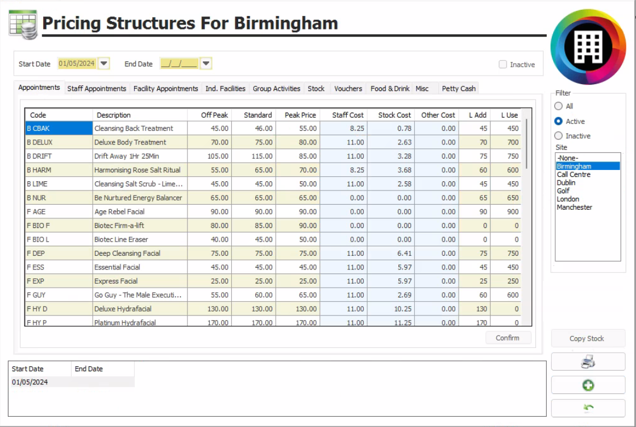The image size is (636, 427).
Task: Select the B CBAK code cell
Action: click(x=59, y=128)
